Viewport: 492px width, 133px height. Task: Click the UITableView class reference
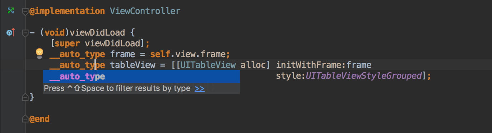tap(208, 65)
